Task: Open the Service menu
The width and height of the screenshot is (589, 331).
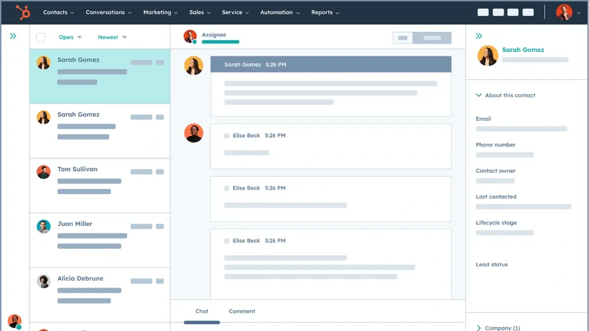Action: [235, 12]
